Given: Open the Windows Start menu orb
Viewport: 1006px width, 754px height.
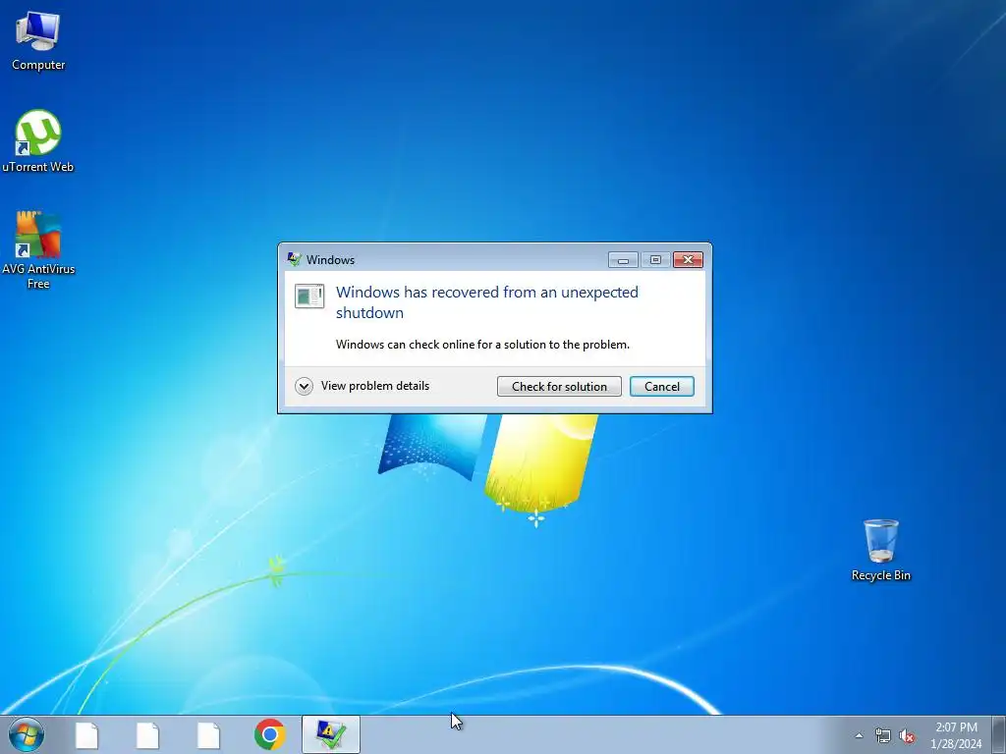Looking at the screenshot, I should (x=27, y=734).
